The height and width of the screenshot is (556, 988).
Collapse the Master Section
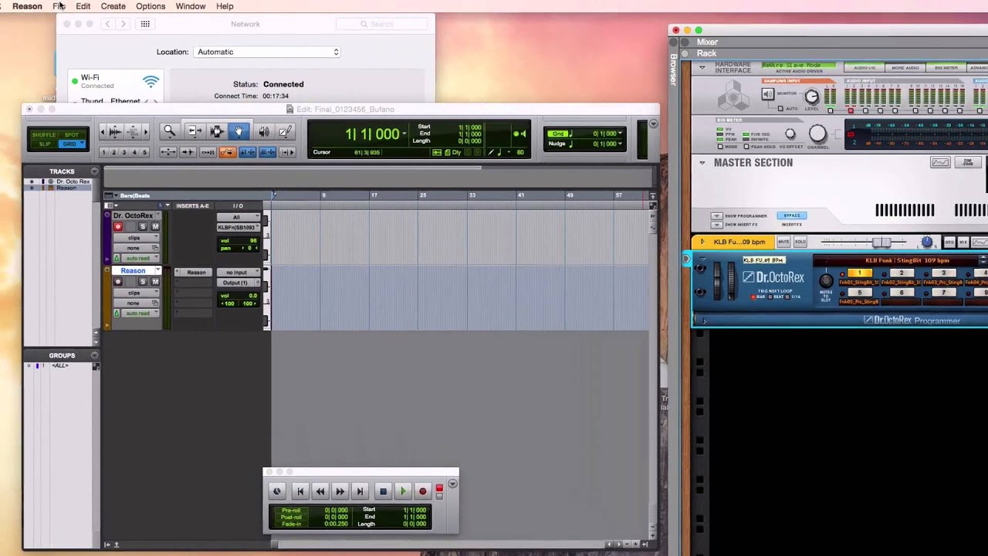[702, 163]
